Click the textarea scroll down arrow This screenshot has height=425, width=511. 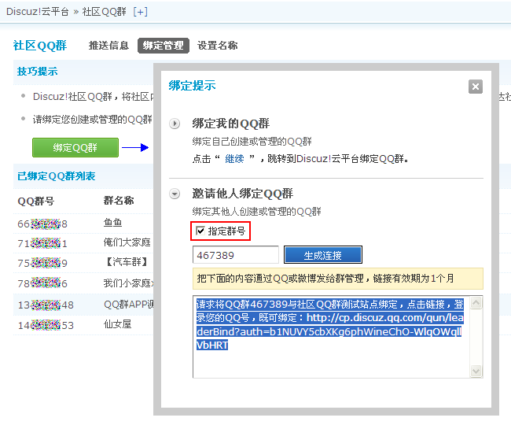476,371
